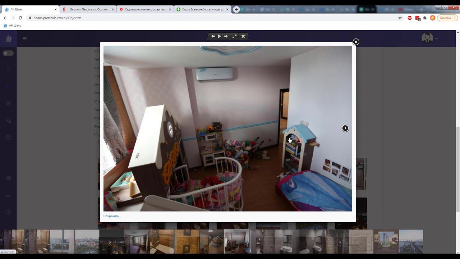Close the Карта Екатеринбурга tab
The height and width of the screenshot is (259, 460).
pos(227,9)
